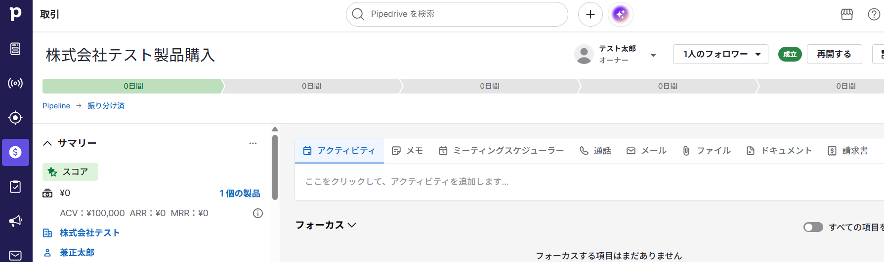Click the summary panel scrollbar
The image size is (884, 262).
pyautogui.click(x=275, y=167)
